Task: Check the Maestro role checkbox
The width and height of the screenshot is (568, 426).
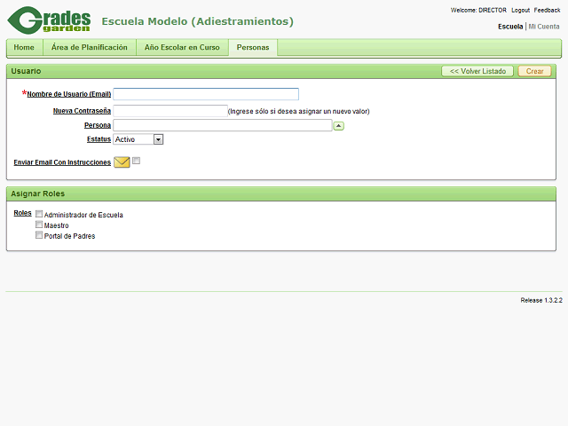Action: [x=39, y=225]
